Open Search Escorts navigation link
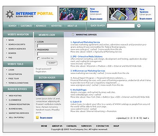This screenshot has width=158, height=136. 17,44
